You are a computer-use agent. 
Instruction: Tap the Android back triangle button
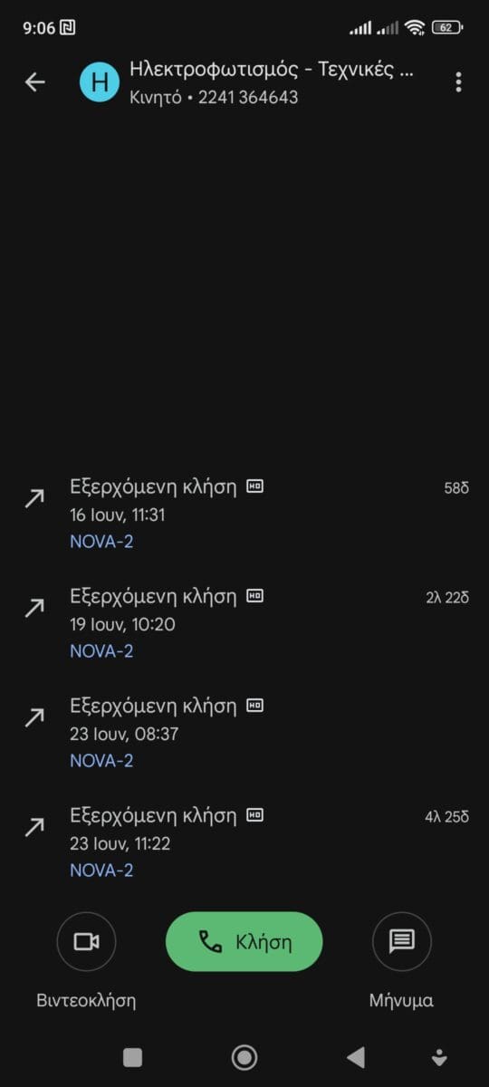tap(356, 1057)
